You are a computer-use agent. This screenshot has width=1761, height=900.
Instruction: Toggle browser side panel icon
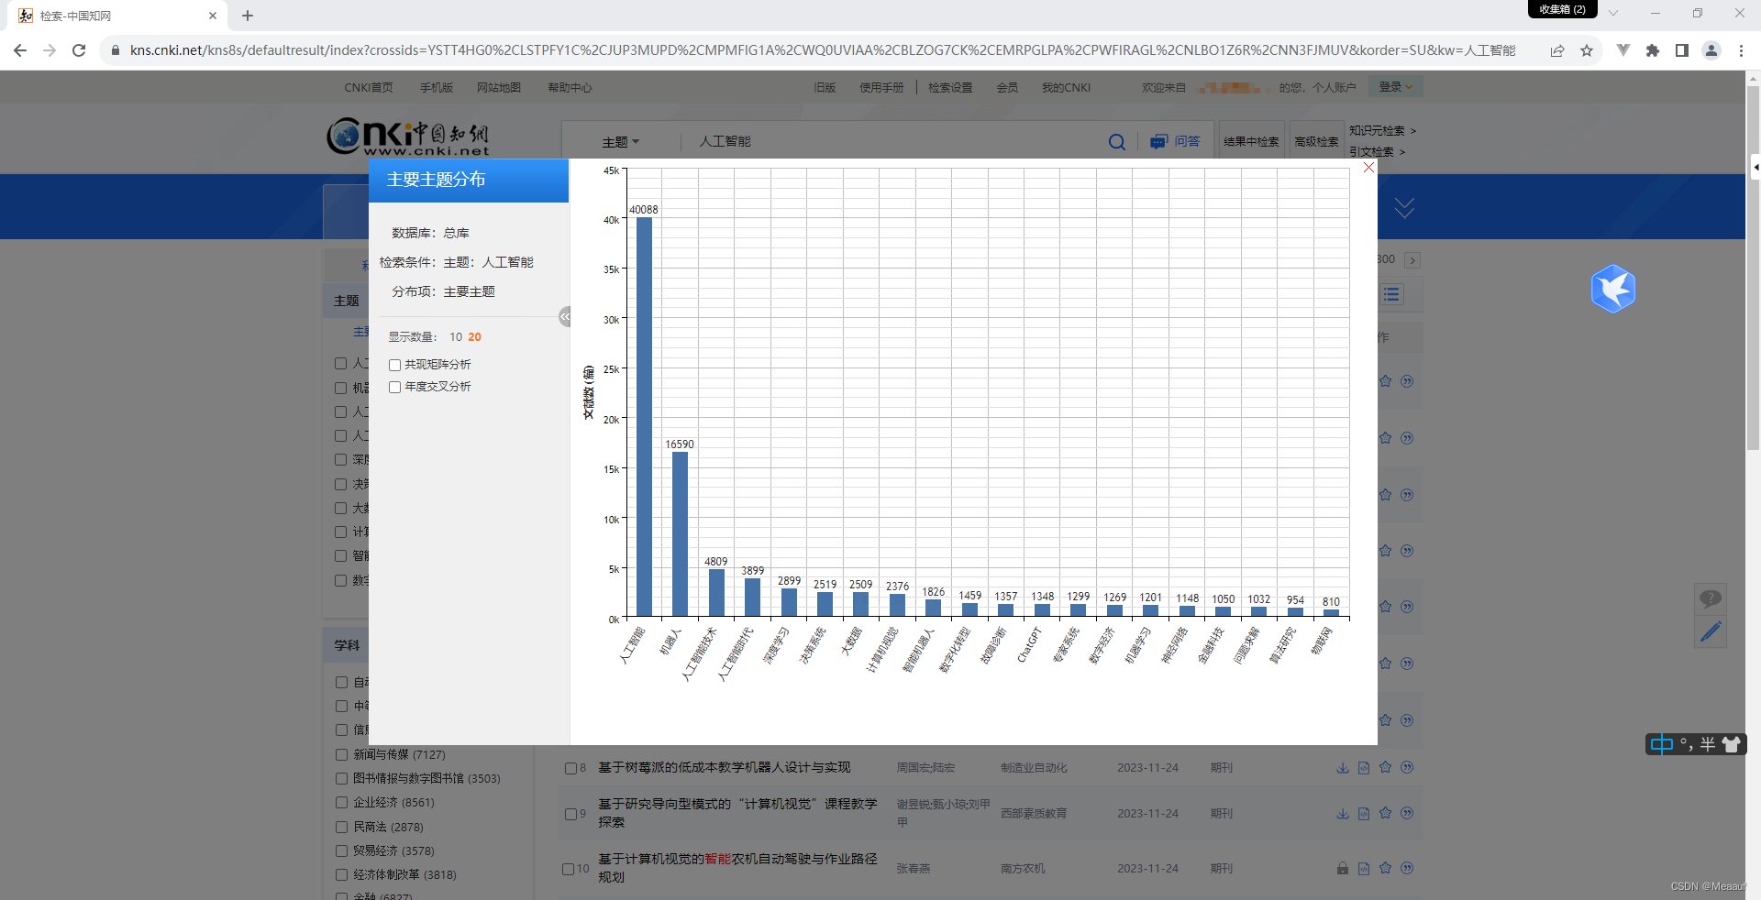(1682, 50)
